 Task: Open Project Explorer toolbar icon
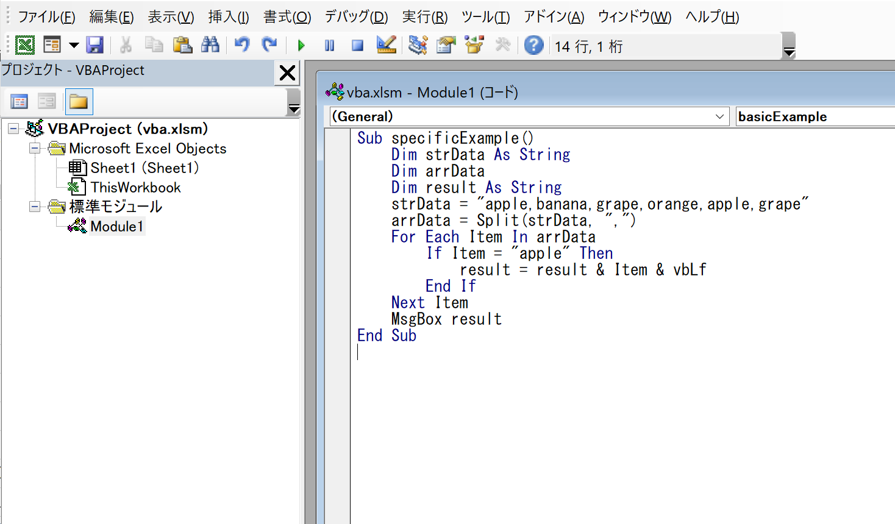418,45
